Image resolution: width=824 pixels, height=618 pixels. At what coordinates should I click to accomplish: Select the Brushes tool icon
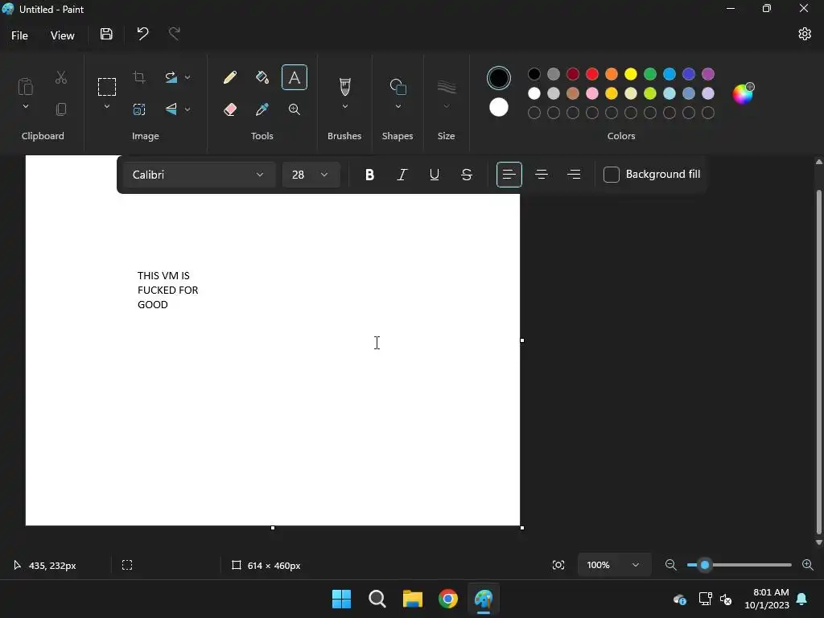click(344, 87)
